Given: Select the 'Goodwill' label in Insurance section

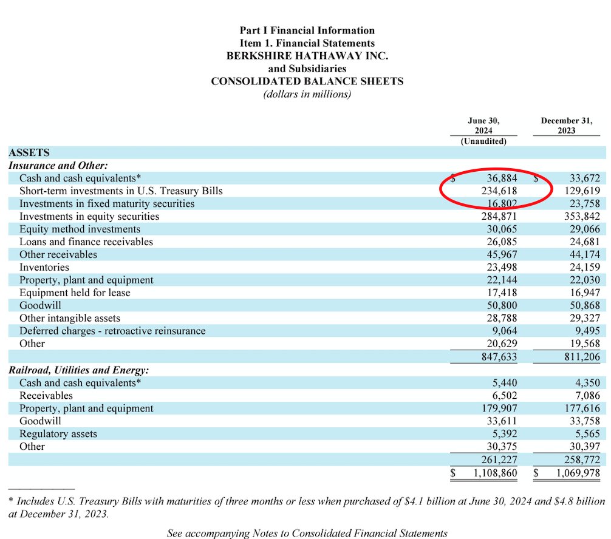Looking at the screenshot, I should click(40, 305).
